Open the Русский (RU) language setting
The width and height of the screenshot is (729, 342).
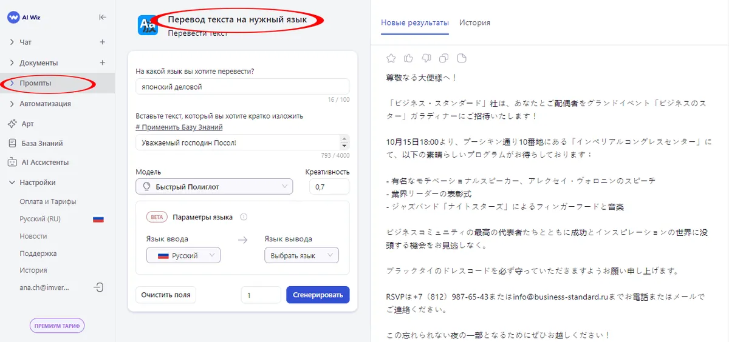[x=40, y=219]
